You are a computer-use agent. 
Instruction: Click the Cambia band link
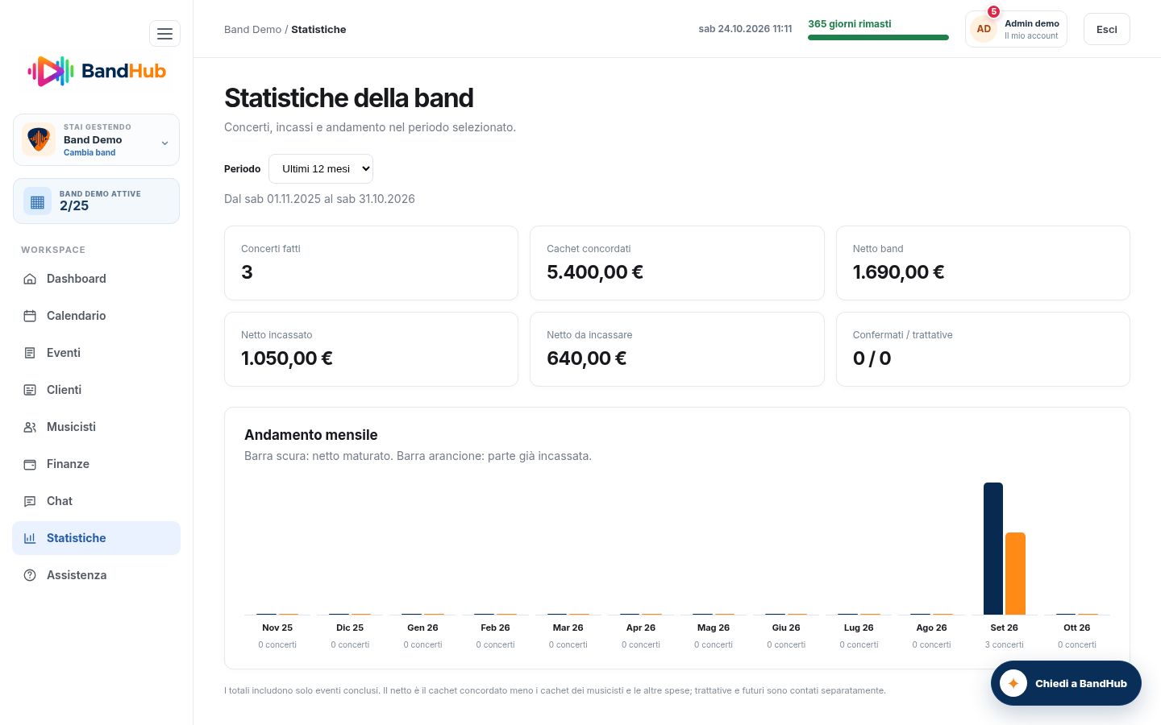click(x=89, y=152)
